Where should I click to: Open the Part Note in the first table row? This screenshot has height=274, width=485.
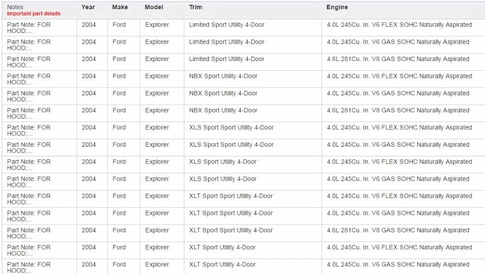click(29, 28)
